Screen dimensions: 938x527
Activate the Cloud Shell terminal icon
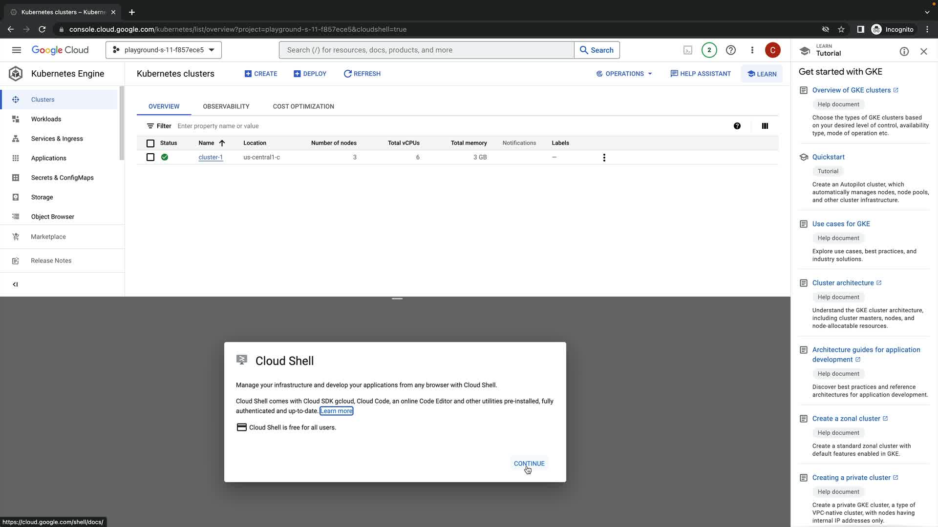click(687, 50)
